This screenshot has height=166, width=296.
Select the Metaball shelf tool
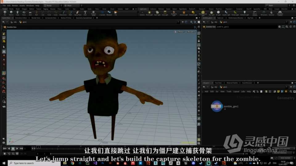(109, 13)
